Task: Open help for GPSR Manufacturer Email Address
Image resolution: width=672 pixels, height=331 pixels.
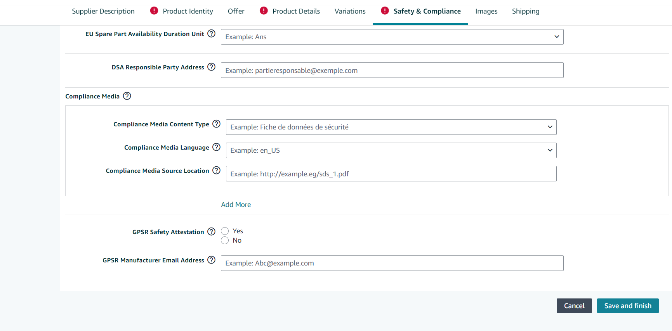Action: pyautogui.click(x=211, y=260)
